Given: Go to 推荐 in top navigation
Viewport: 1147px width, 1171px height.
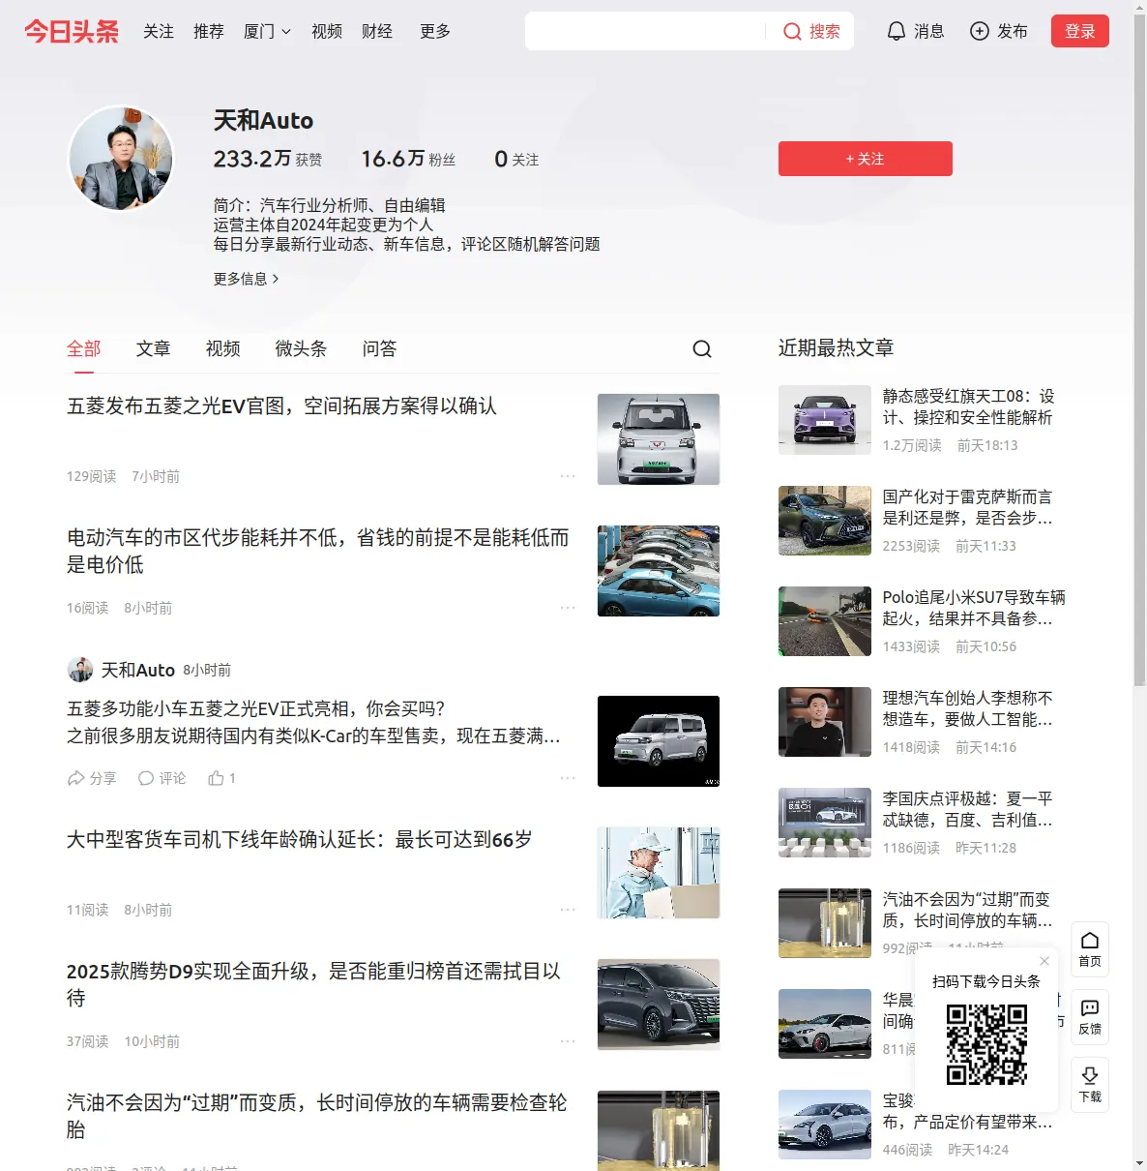Looking at the screenshot, I should click(x=209, y=31).
